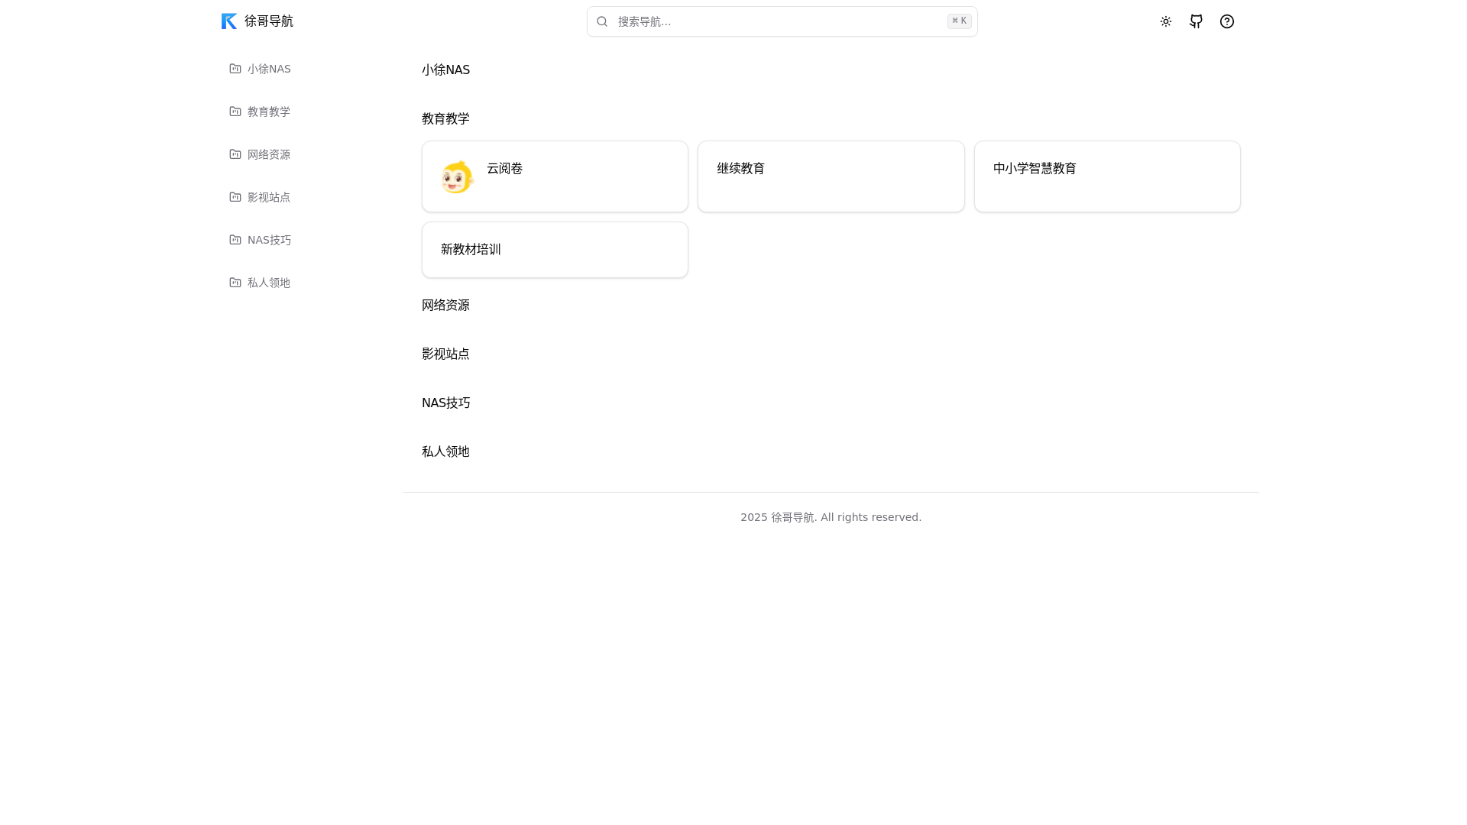Click folder icon beside 小徐NAS in sidebar
The height and width of the screenshot is (825, 1467).
pos(235,69)
